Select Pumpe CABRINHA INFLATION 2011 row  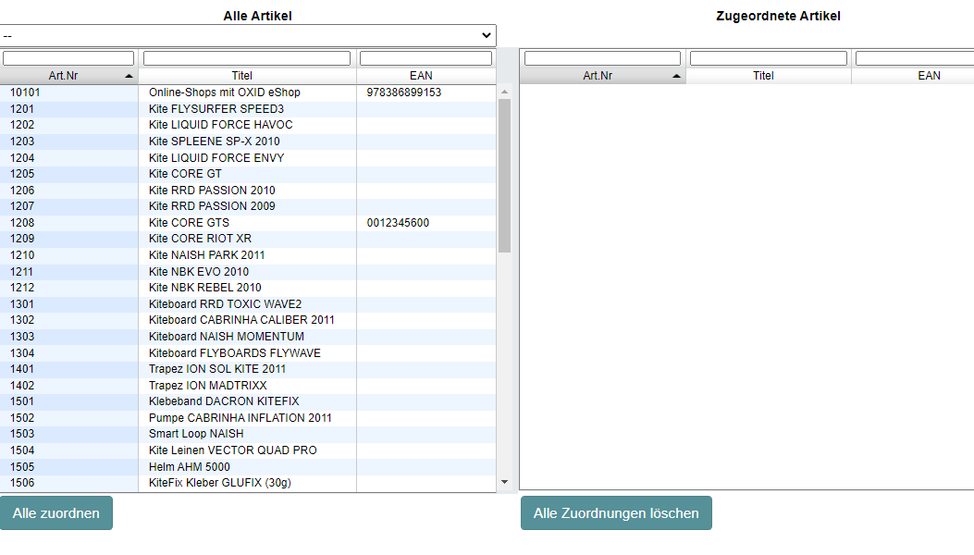click(248, 418)
